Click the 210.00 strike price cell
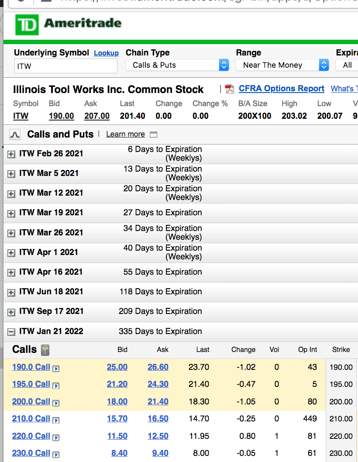The image size is (358, 462). [341, 419]
